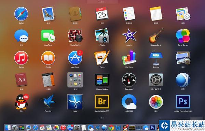Open Numbers
The image size is (205, 131).
[129, 58]
